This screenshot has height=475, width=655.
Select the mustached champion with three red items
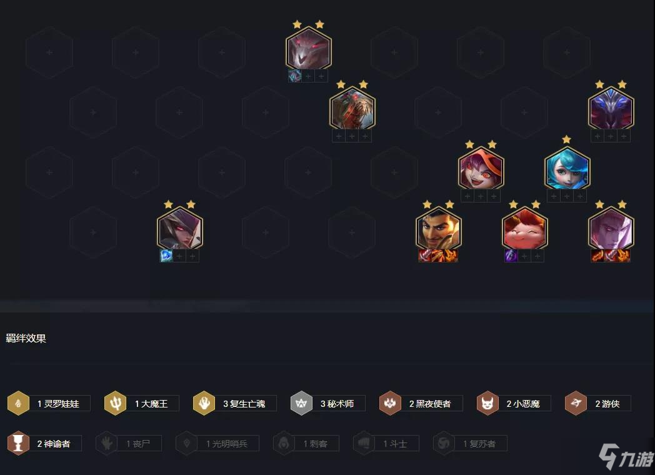pyautogui.click(x=438, y=228)
